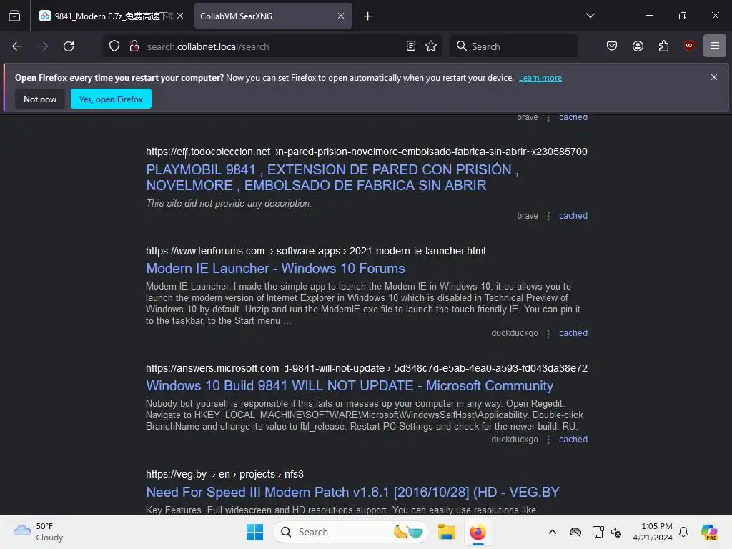Viewport: 732px width, 549px height.
Task: Click the answers.microsoft.com result URL
Action: tap(367, 368)
